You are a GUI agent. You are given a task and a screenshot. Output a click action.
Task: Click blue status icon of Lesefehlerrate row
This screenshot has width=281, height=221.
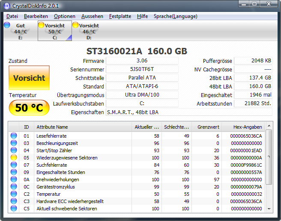(x=14, y=136)
